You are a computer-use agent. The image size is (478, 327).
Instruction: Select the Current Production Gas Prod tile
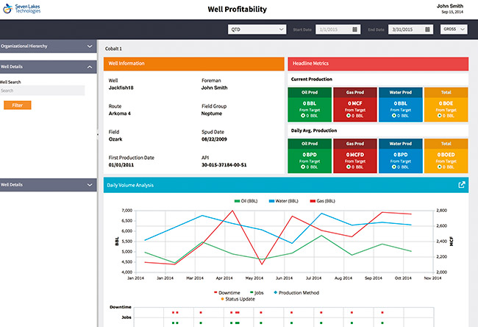point(355,105)
